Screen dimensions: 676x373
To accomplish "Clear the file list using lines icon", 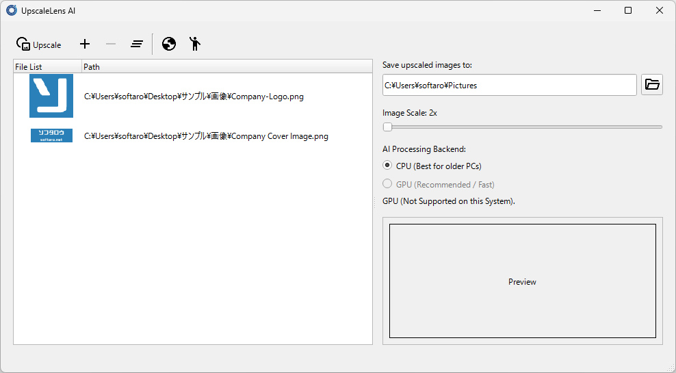I will [x=137, y=44].
